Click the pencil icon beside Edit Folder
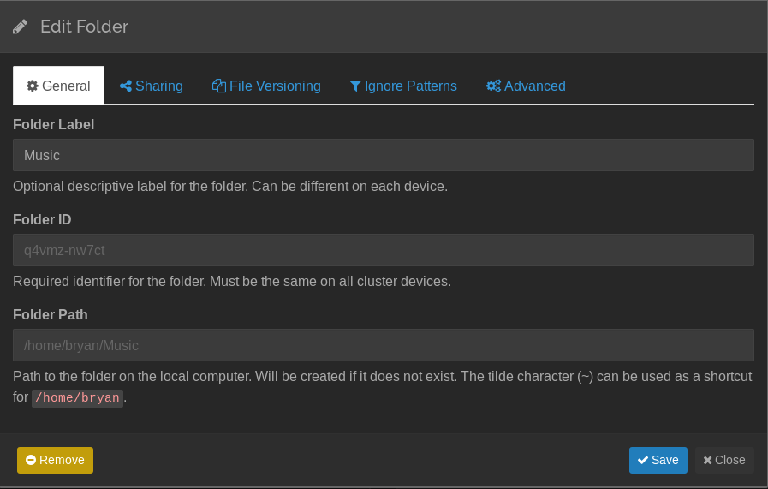This screenshot has width=768, height=489. coord(21,27)
